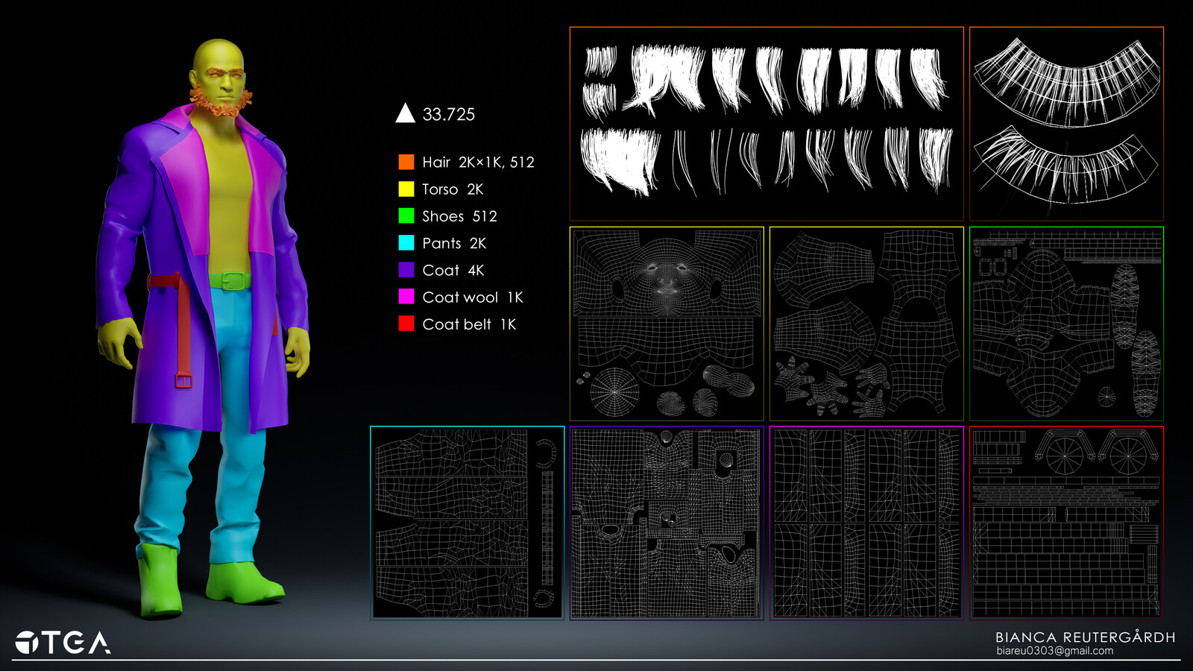This screenshot has height=671, width=1193.
Task: Click the 'Shoes 512' label
Action: (459, 216)
